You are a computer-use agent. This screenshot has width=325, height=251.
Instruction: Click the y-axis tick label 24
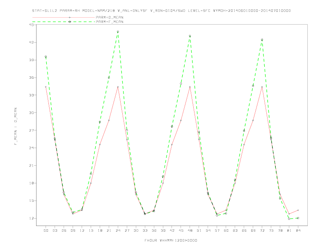32,148
